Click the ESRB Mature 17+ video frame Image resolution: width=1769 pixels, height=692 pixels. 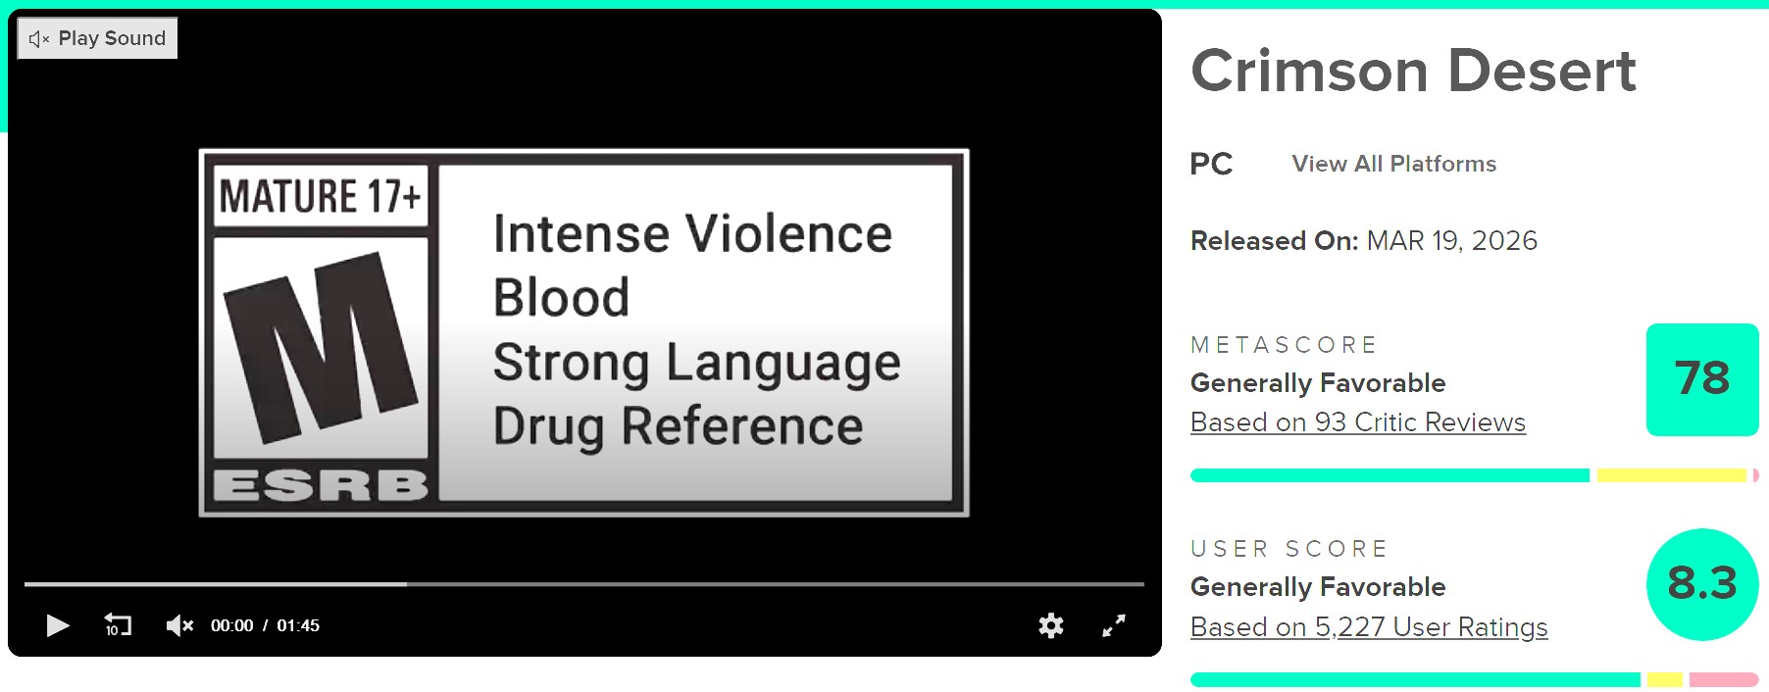point(583,332)
